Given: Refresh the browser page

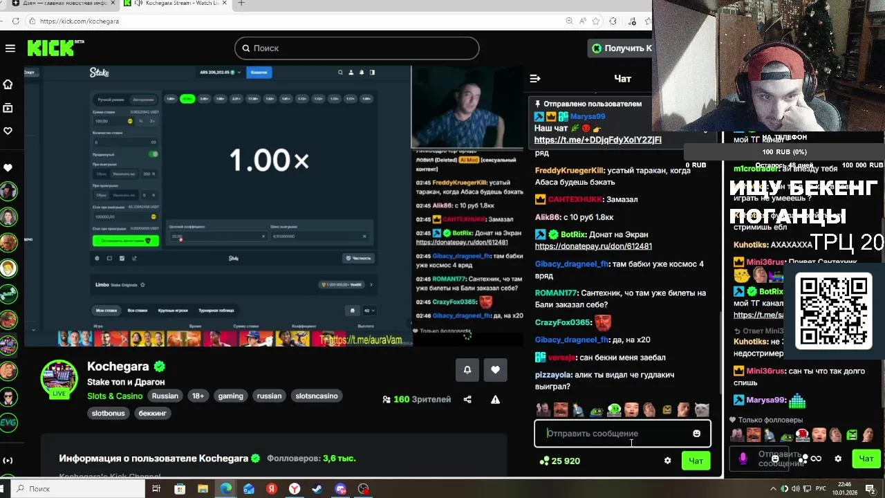Looking at the screenshot, I should click(15, 21).
